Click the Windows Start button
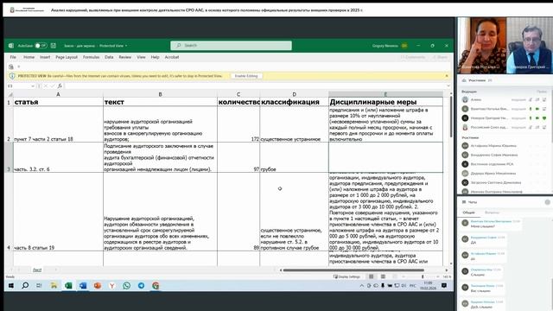The image size is (553, 311). pyautogui.click(x=11, y=286)
